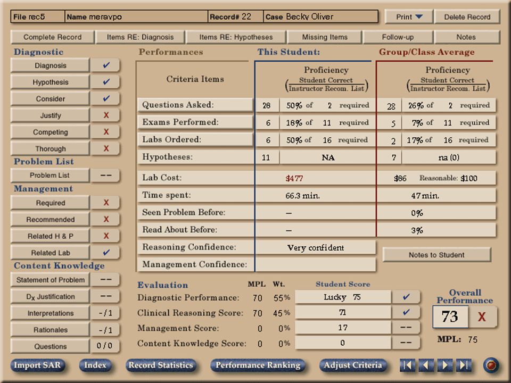Show the Missing Items tab

pos(325,37)
